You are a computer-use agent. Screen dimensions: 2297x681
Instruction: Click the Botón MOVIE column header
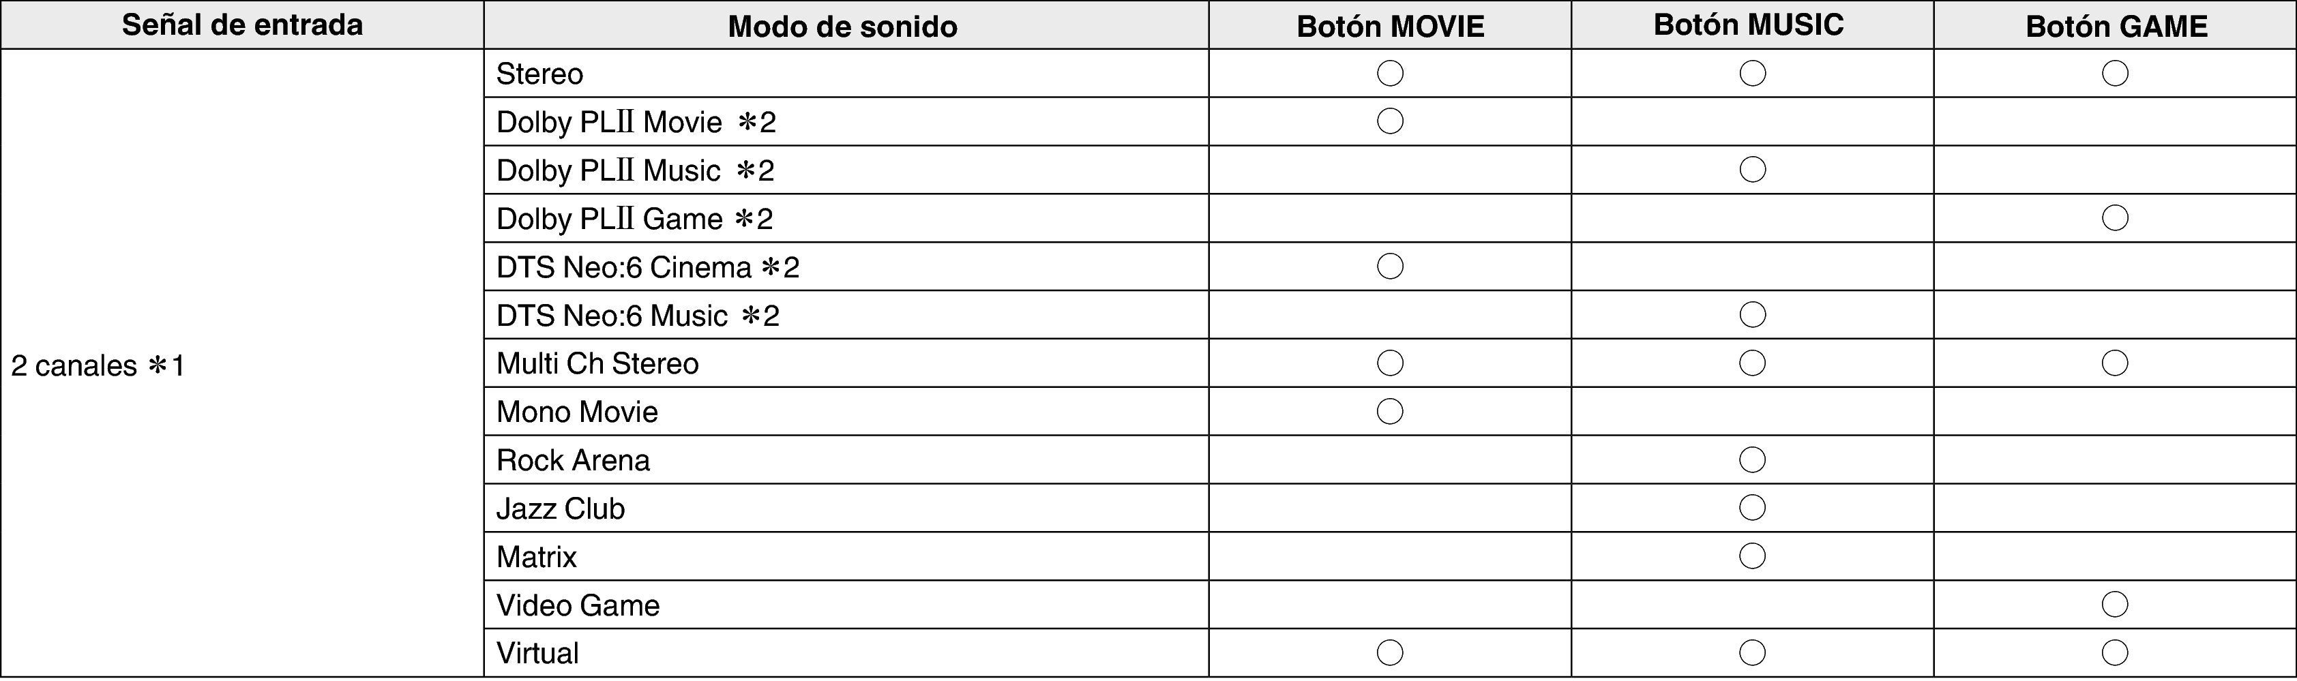coord(1390,26)
